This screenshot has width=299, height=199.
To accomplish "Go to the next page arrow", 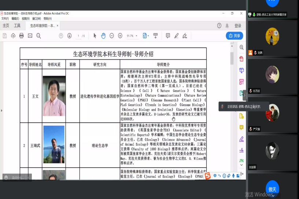I will 69,36.
